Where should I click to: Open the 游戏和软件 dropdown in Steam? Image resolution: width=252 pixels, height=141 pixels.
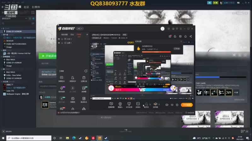14,18
